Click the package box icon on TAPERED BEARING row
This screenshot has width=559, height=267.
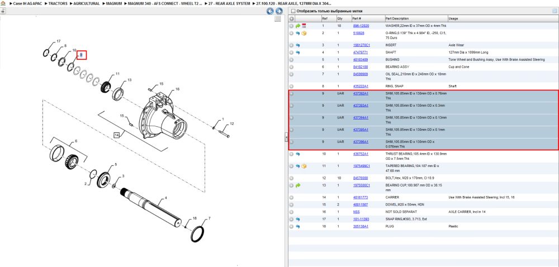click(304, 166)
